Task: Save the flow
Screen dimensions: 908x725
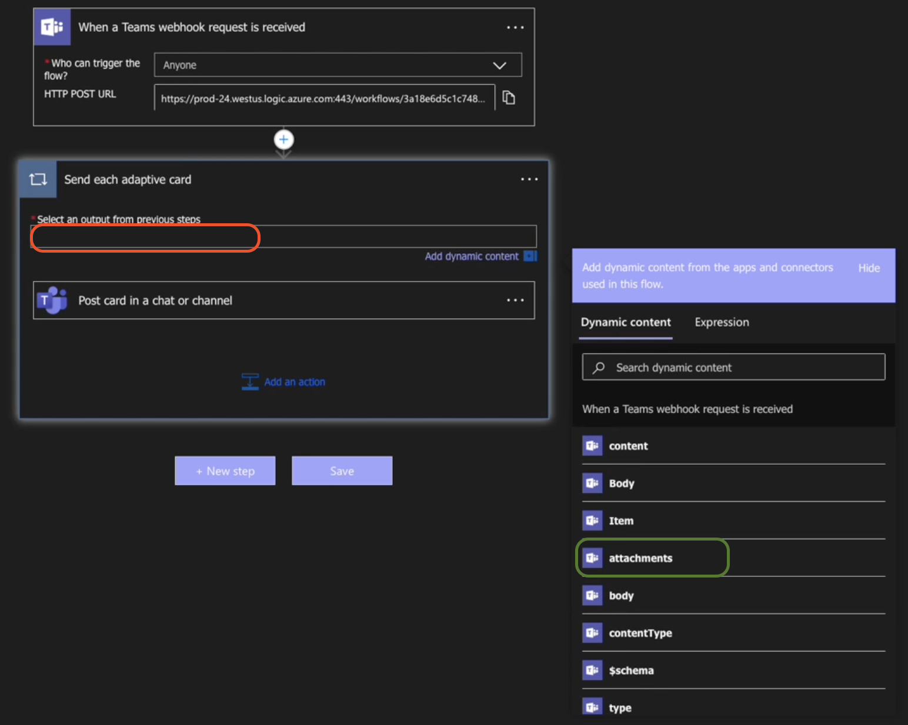Action: (x=342, y=471)
